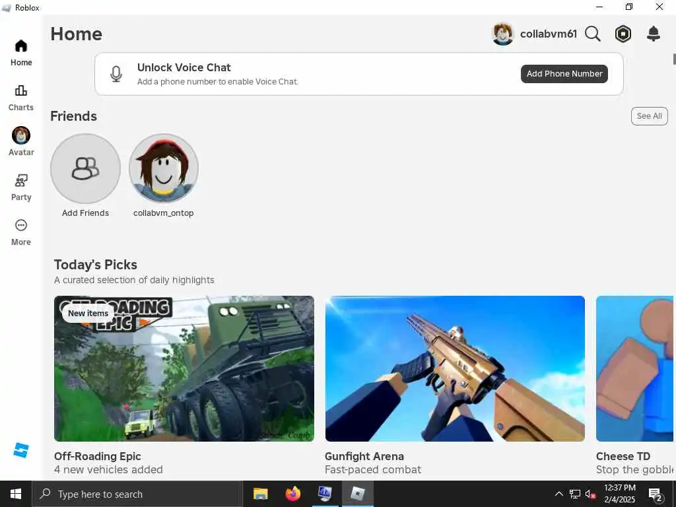The image size is (676, 507).
Task: Click the blue Roblox Studio icon in sidebar
Action: click(20, 450)
